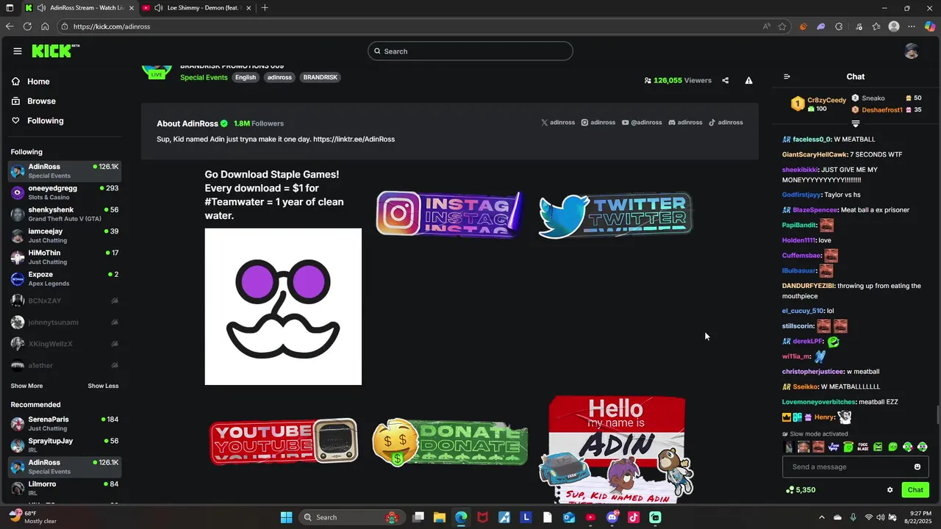
Task: Click username Lovemoneyoverbitches in chat
Action: pos(819,402)
